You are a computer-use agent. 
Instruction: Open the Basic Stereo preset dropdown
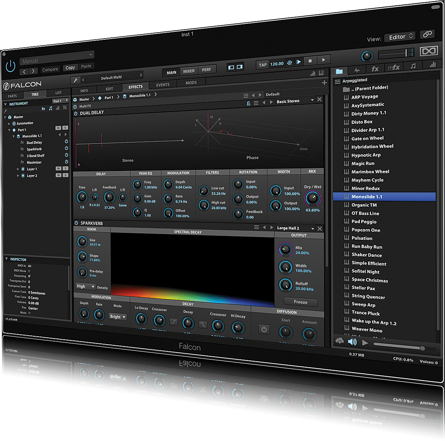[295, 101]
